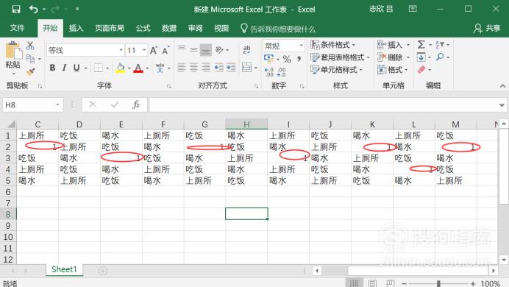This screenshot has height=287, width=509.
Task: Toggle Italic formatting
Action: [64, 68]
